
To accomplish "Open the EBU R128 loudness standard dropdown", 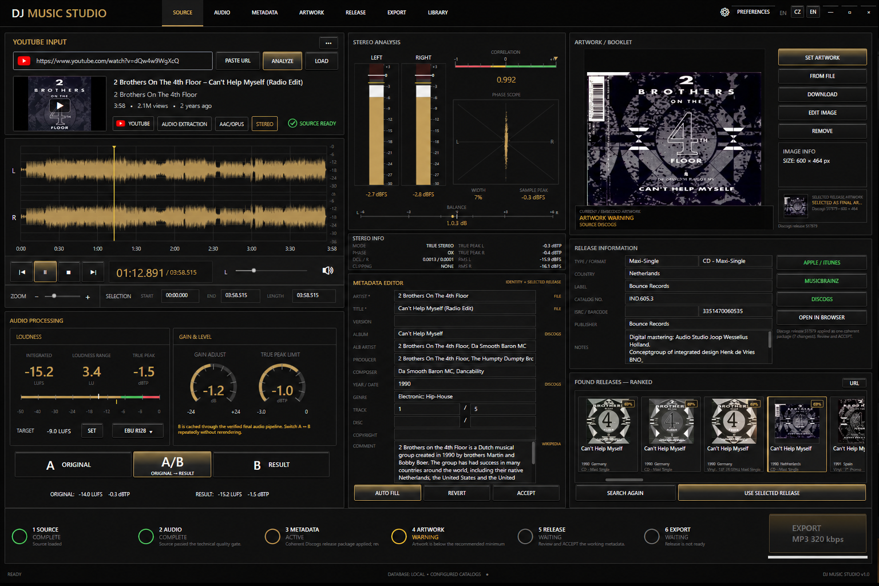I will (x=138, y=431).
